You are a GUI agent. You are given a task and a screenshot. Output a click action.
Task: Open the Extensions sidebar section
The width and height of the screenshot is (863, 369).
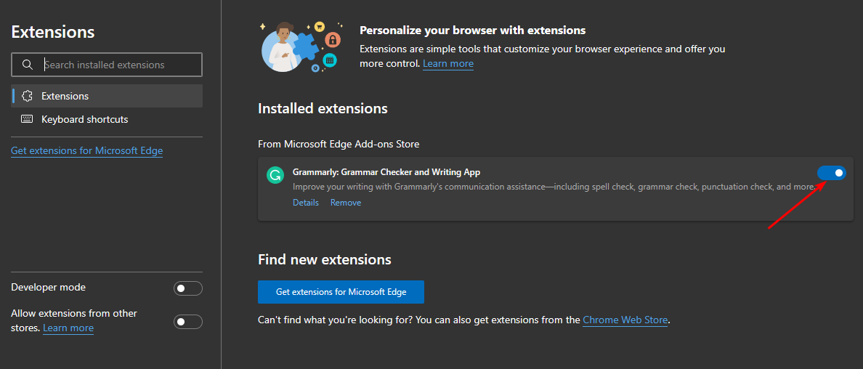coord(65,96)
